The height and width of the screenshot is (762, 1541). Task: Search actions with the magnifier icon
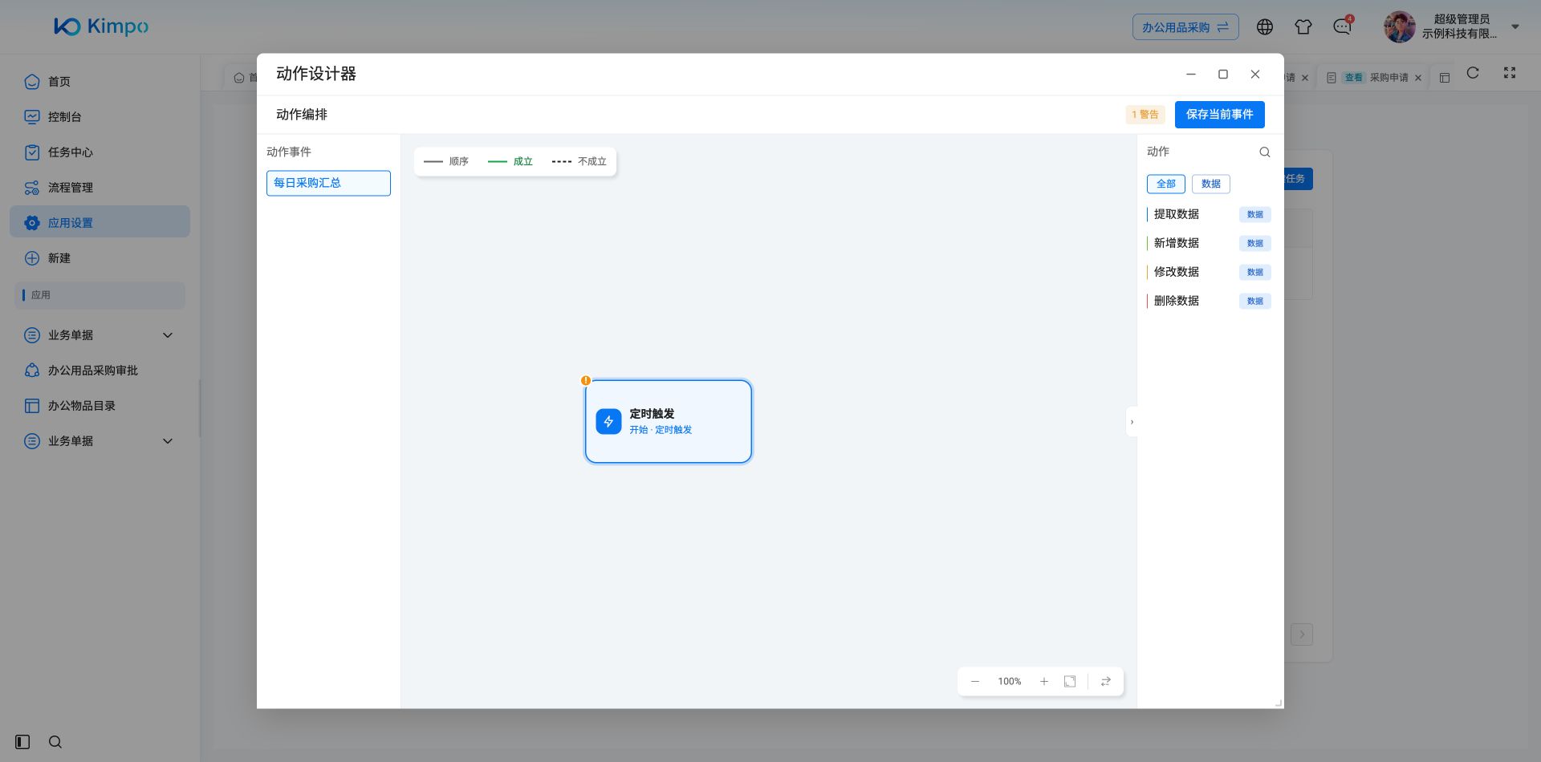pos(1265,152)
